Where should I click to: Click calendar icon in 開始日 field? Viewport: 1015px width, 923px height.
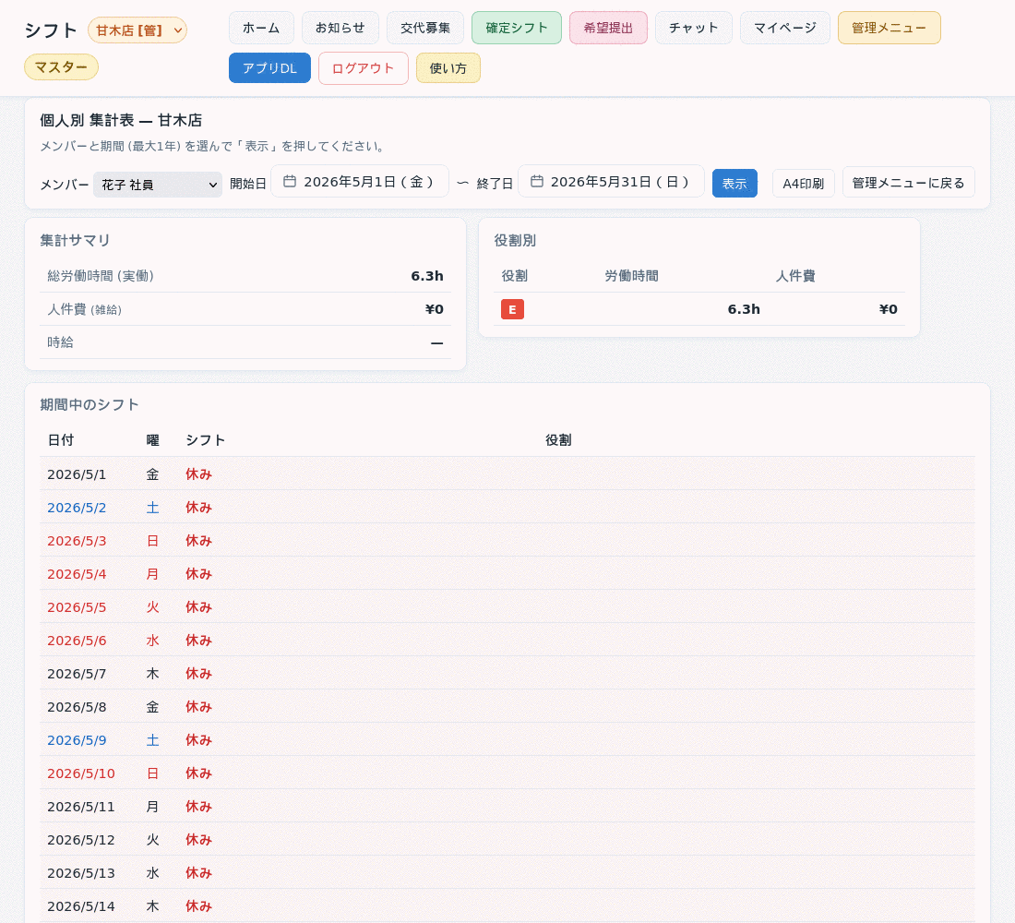pyautogui.click(x=290, y=181)
